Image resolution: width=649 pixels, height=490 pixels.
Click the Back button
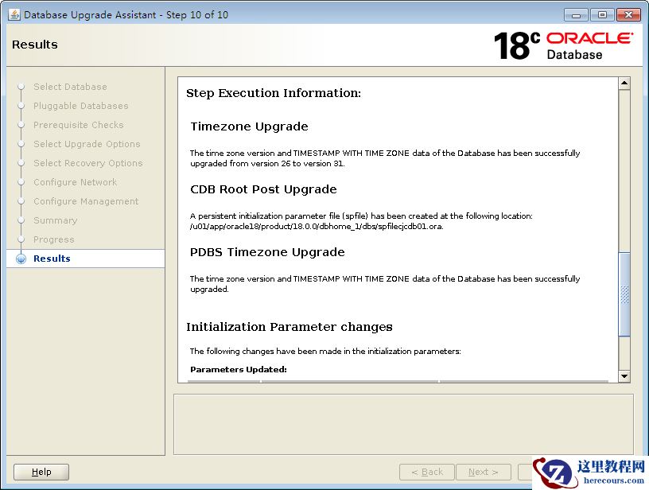click(x=427, y=472)
